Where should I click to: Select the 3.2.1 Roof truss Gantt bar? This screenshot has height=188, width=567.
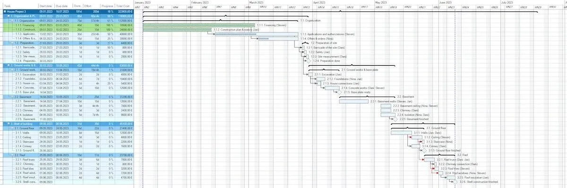point(430,160)
